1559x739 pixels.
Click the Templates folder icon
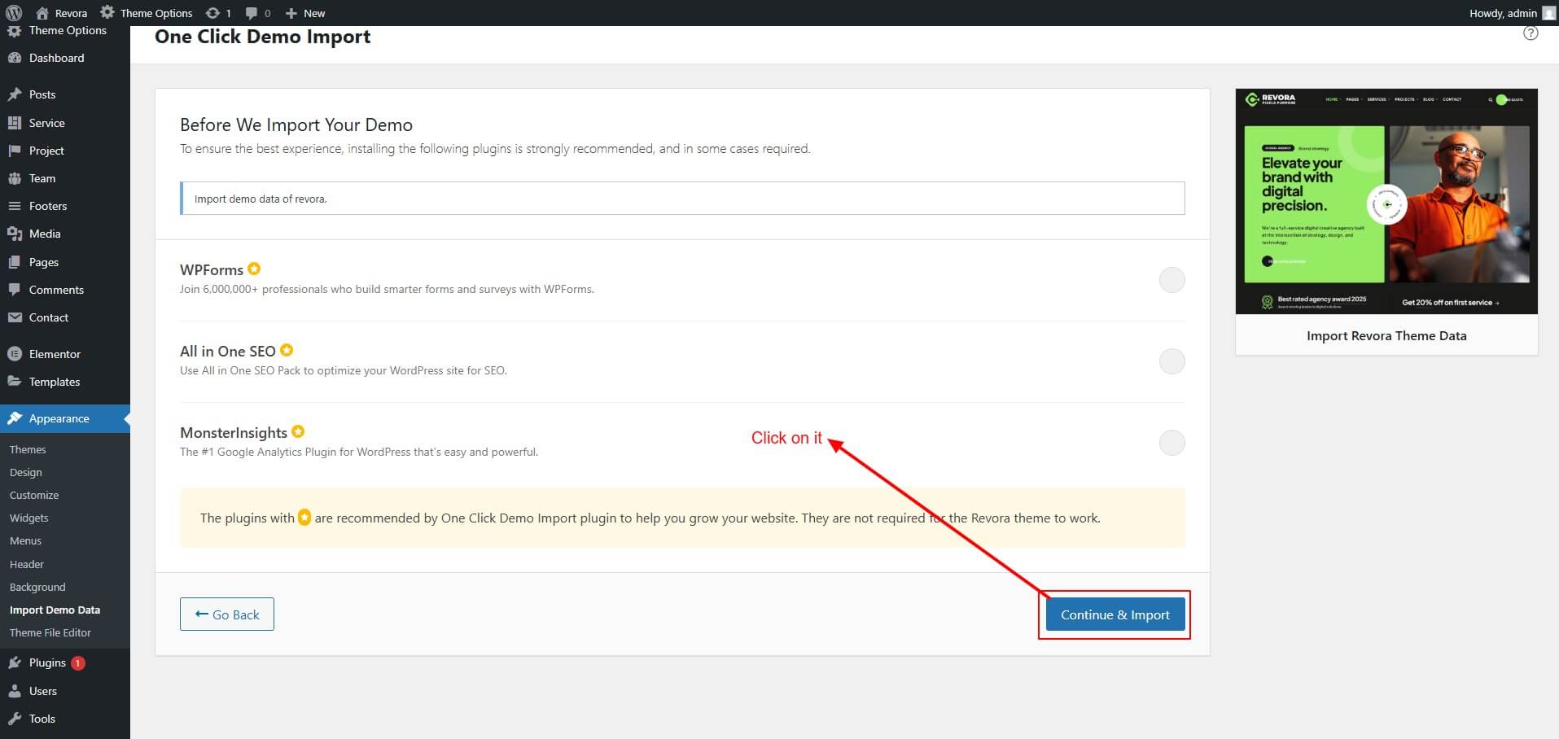[14, 382]
